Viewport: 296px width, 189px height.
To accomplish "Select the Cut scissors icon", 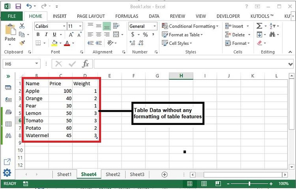I will tap(22, 26).
